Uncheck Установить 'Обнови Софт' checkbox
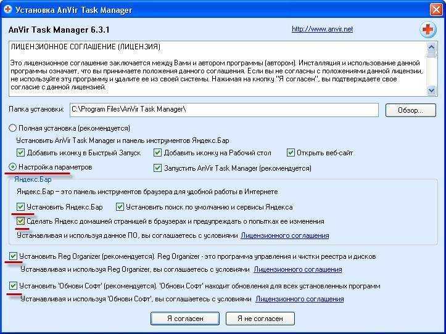446x334 pixels. [x=13, y=286]
